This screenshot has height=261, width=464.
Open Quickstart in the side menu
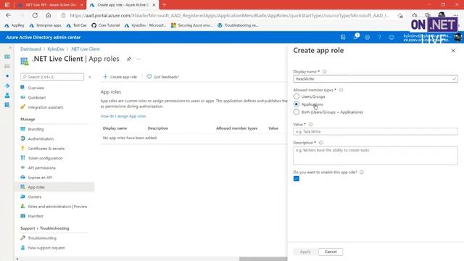pos(37,97)
